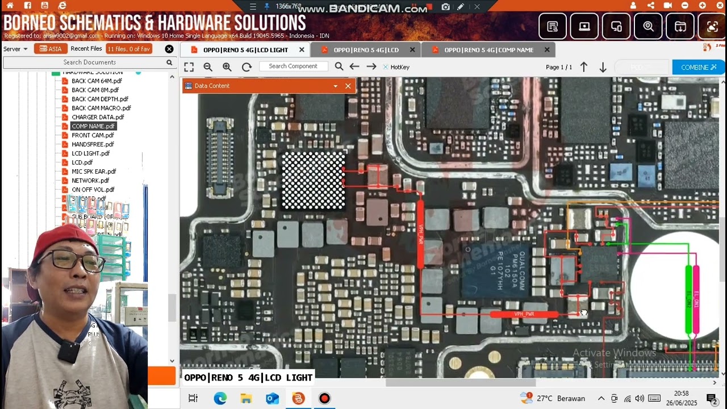Go to previous page with up arrow
This screenshot has width=727, height=409.
click(x=584, y=67)
